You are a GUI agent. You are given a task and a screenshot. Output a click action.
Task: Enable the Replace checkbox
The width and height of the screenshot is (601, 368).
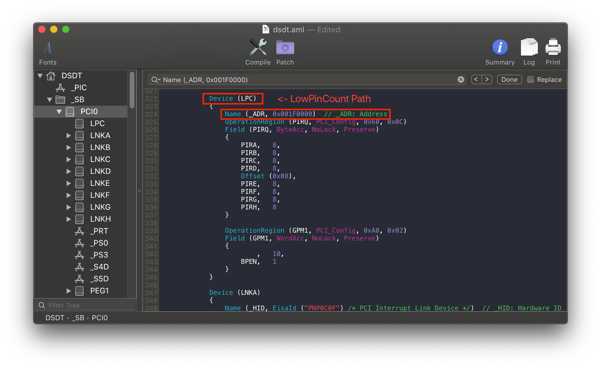(531, 79)
